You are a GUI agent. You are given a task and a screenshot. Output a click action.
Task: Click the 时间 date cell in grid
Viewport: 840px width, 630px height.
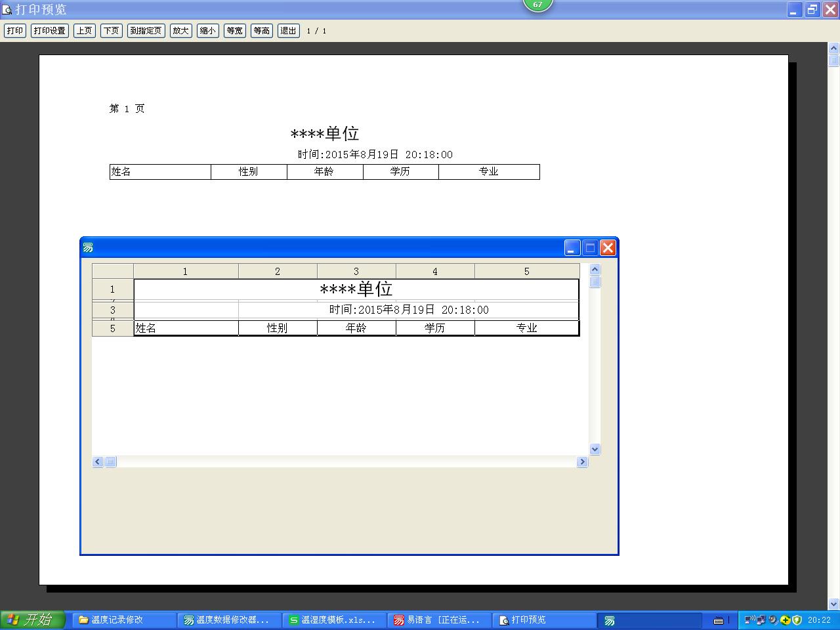pyautogui.click(x=409, y=310)
